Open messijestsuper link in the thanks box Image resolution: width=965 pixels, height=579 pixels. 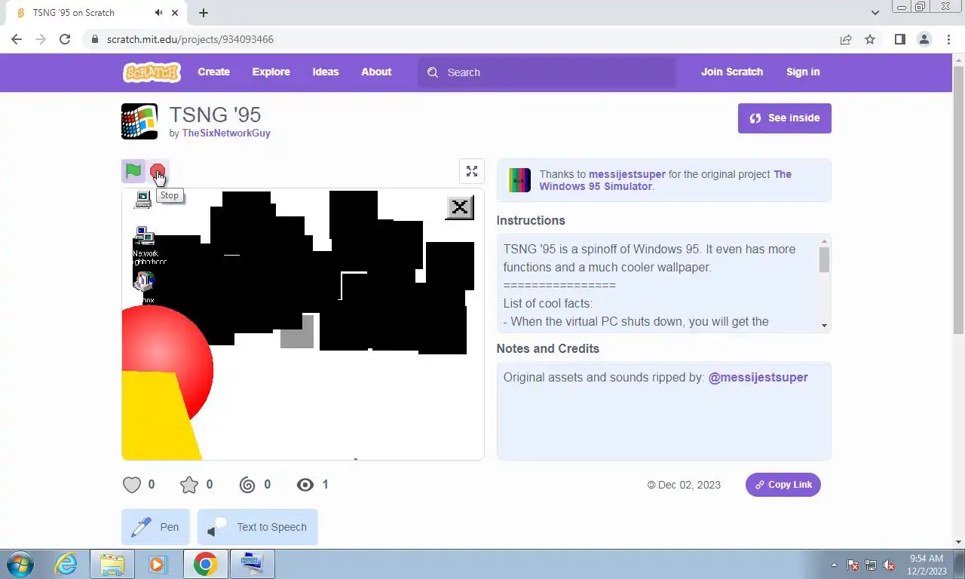point(627,174)
